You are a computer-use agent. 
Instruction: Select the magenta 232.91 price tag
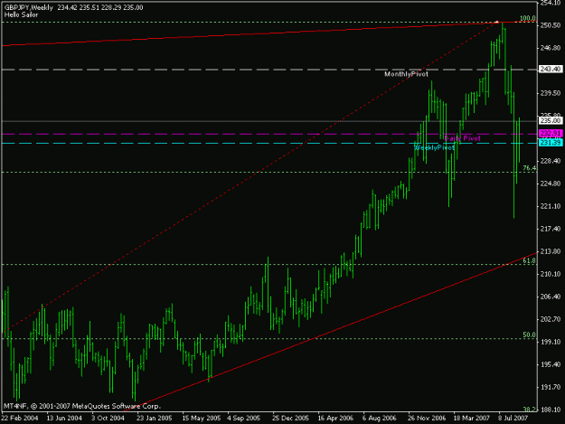pyautogui.click(x=551, y=133)
